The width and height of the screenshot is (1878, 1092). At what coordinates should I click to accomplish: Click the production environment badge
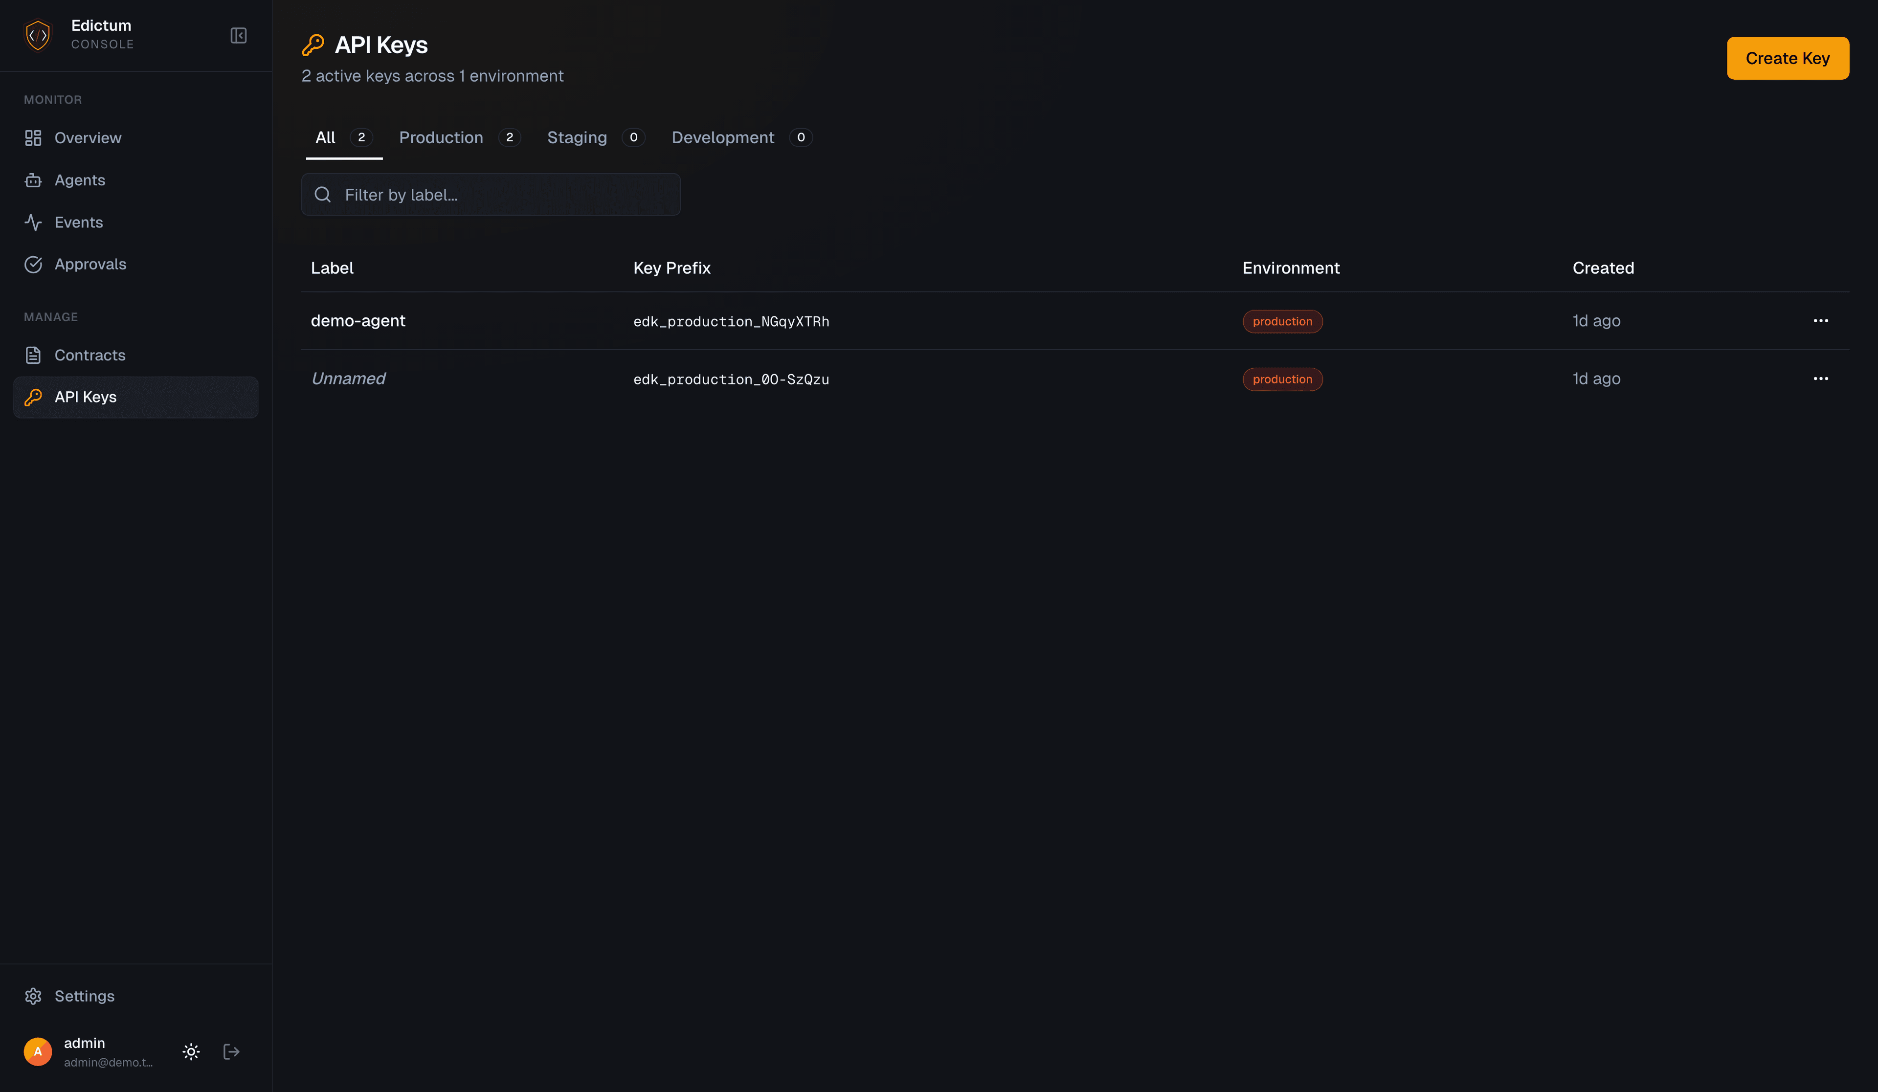(1282, 321)
